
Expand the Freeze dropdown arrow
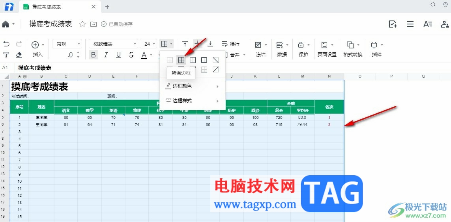pyautogui.click(x=266, y=45)
